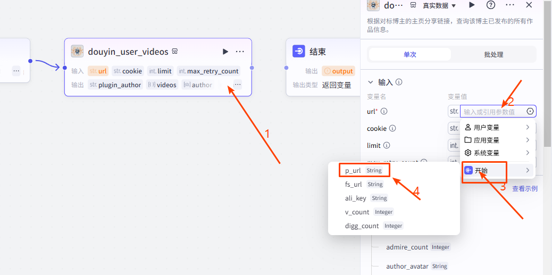The width and height of the screenshot is (552, 275).
Task: Show info icon beside cookie variable
Action: pyautogui.click(x=392, y=129)
